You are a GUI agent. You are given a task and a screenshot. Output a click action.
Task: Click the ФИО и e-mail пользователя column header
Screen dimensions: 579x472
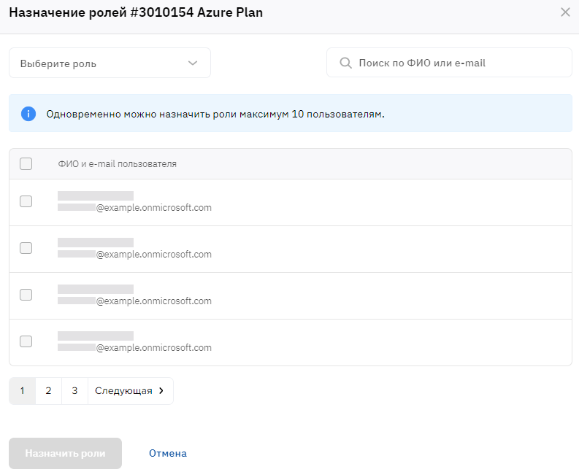pyautogui.click(x=117, y=164)
